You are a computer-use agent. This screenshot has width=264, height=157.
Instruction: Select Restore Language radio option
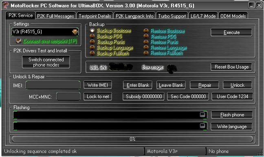click(x=146, y=47)
